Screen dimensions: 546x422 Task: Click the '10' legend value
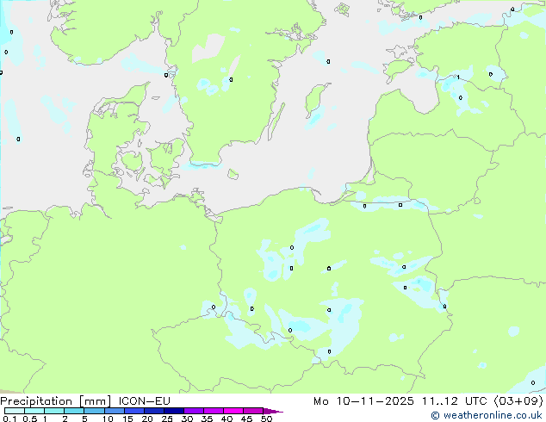click(x=108, y=419)
